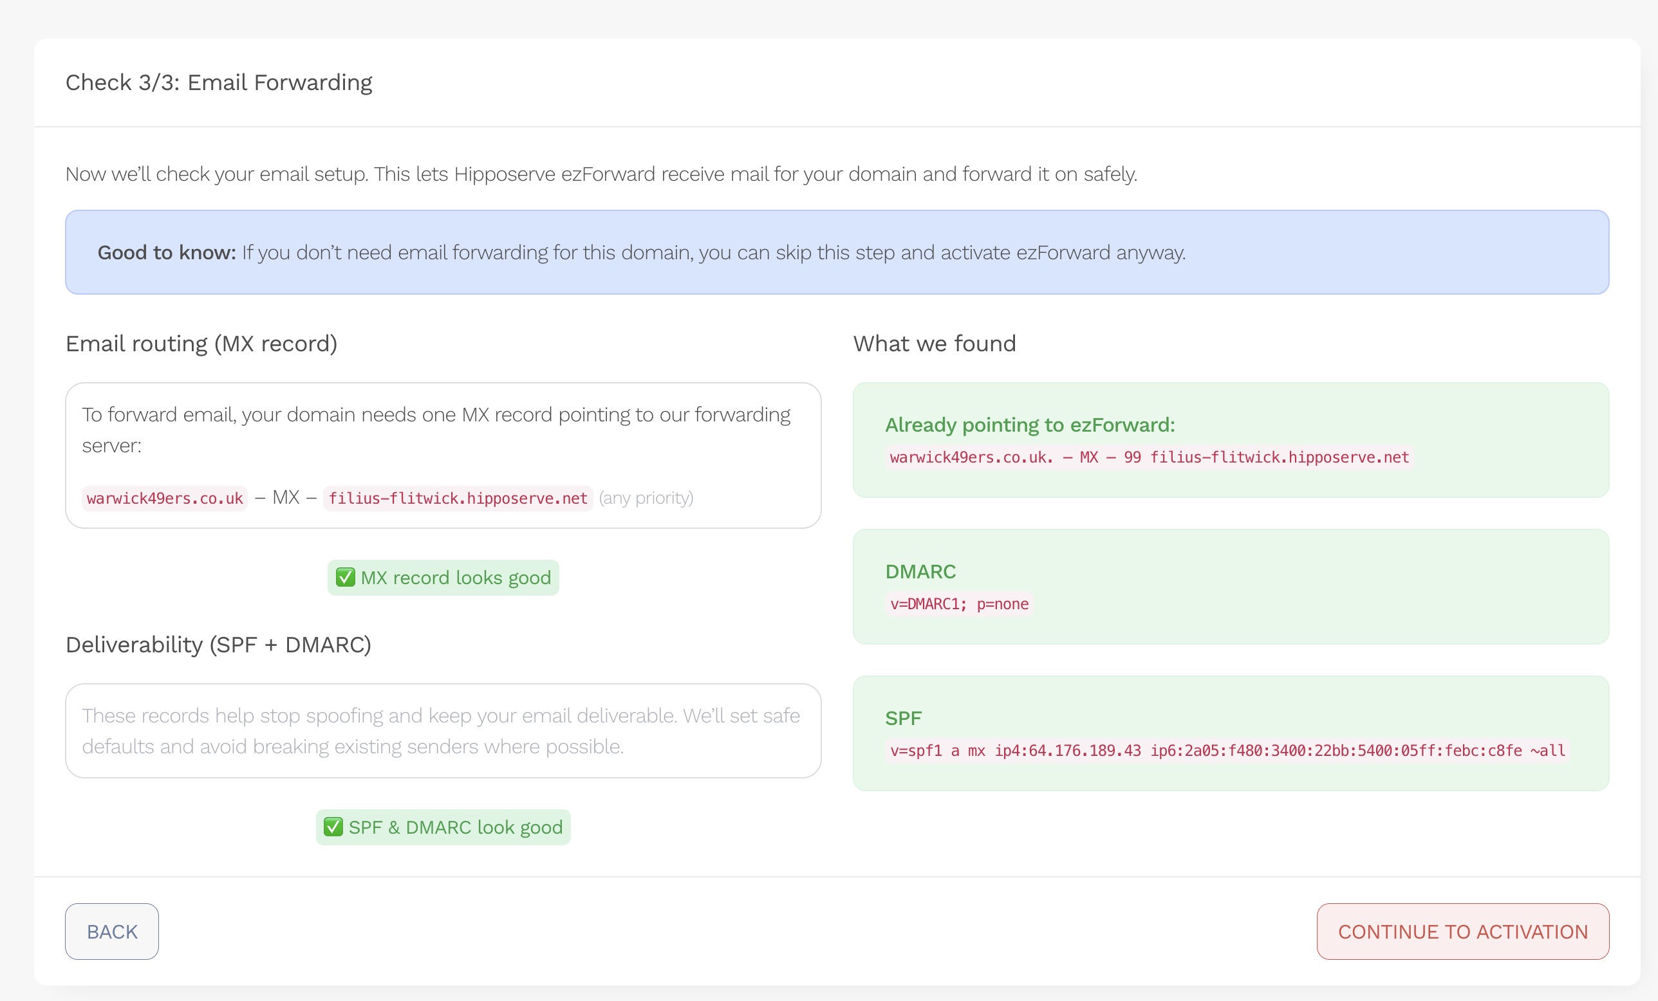The image size is (1658, 1001).
Task: Click the What we found heading
Action: tap(934, 344)
